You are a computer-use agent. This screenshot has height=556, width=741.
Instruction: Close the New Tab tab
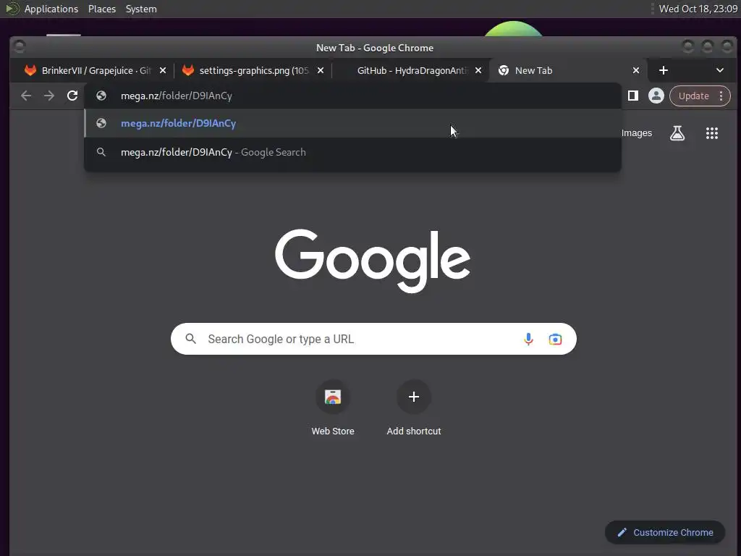click(x=636, y=70)
